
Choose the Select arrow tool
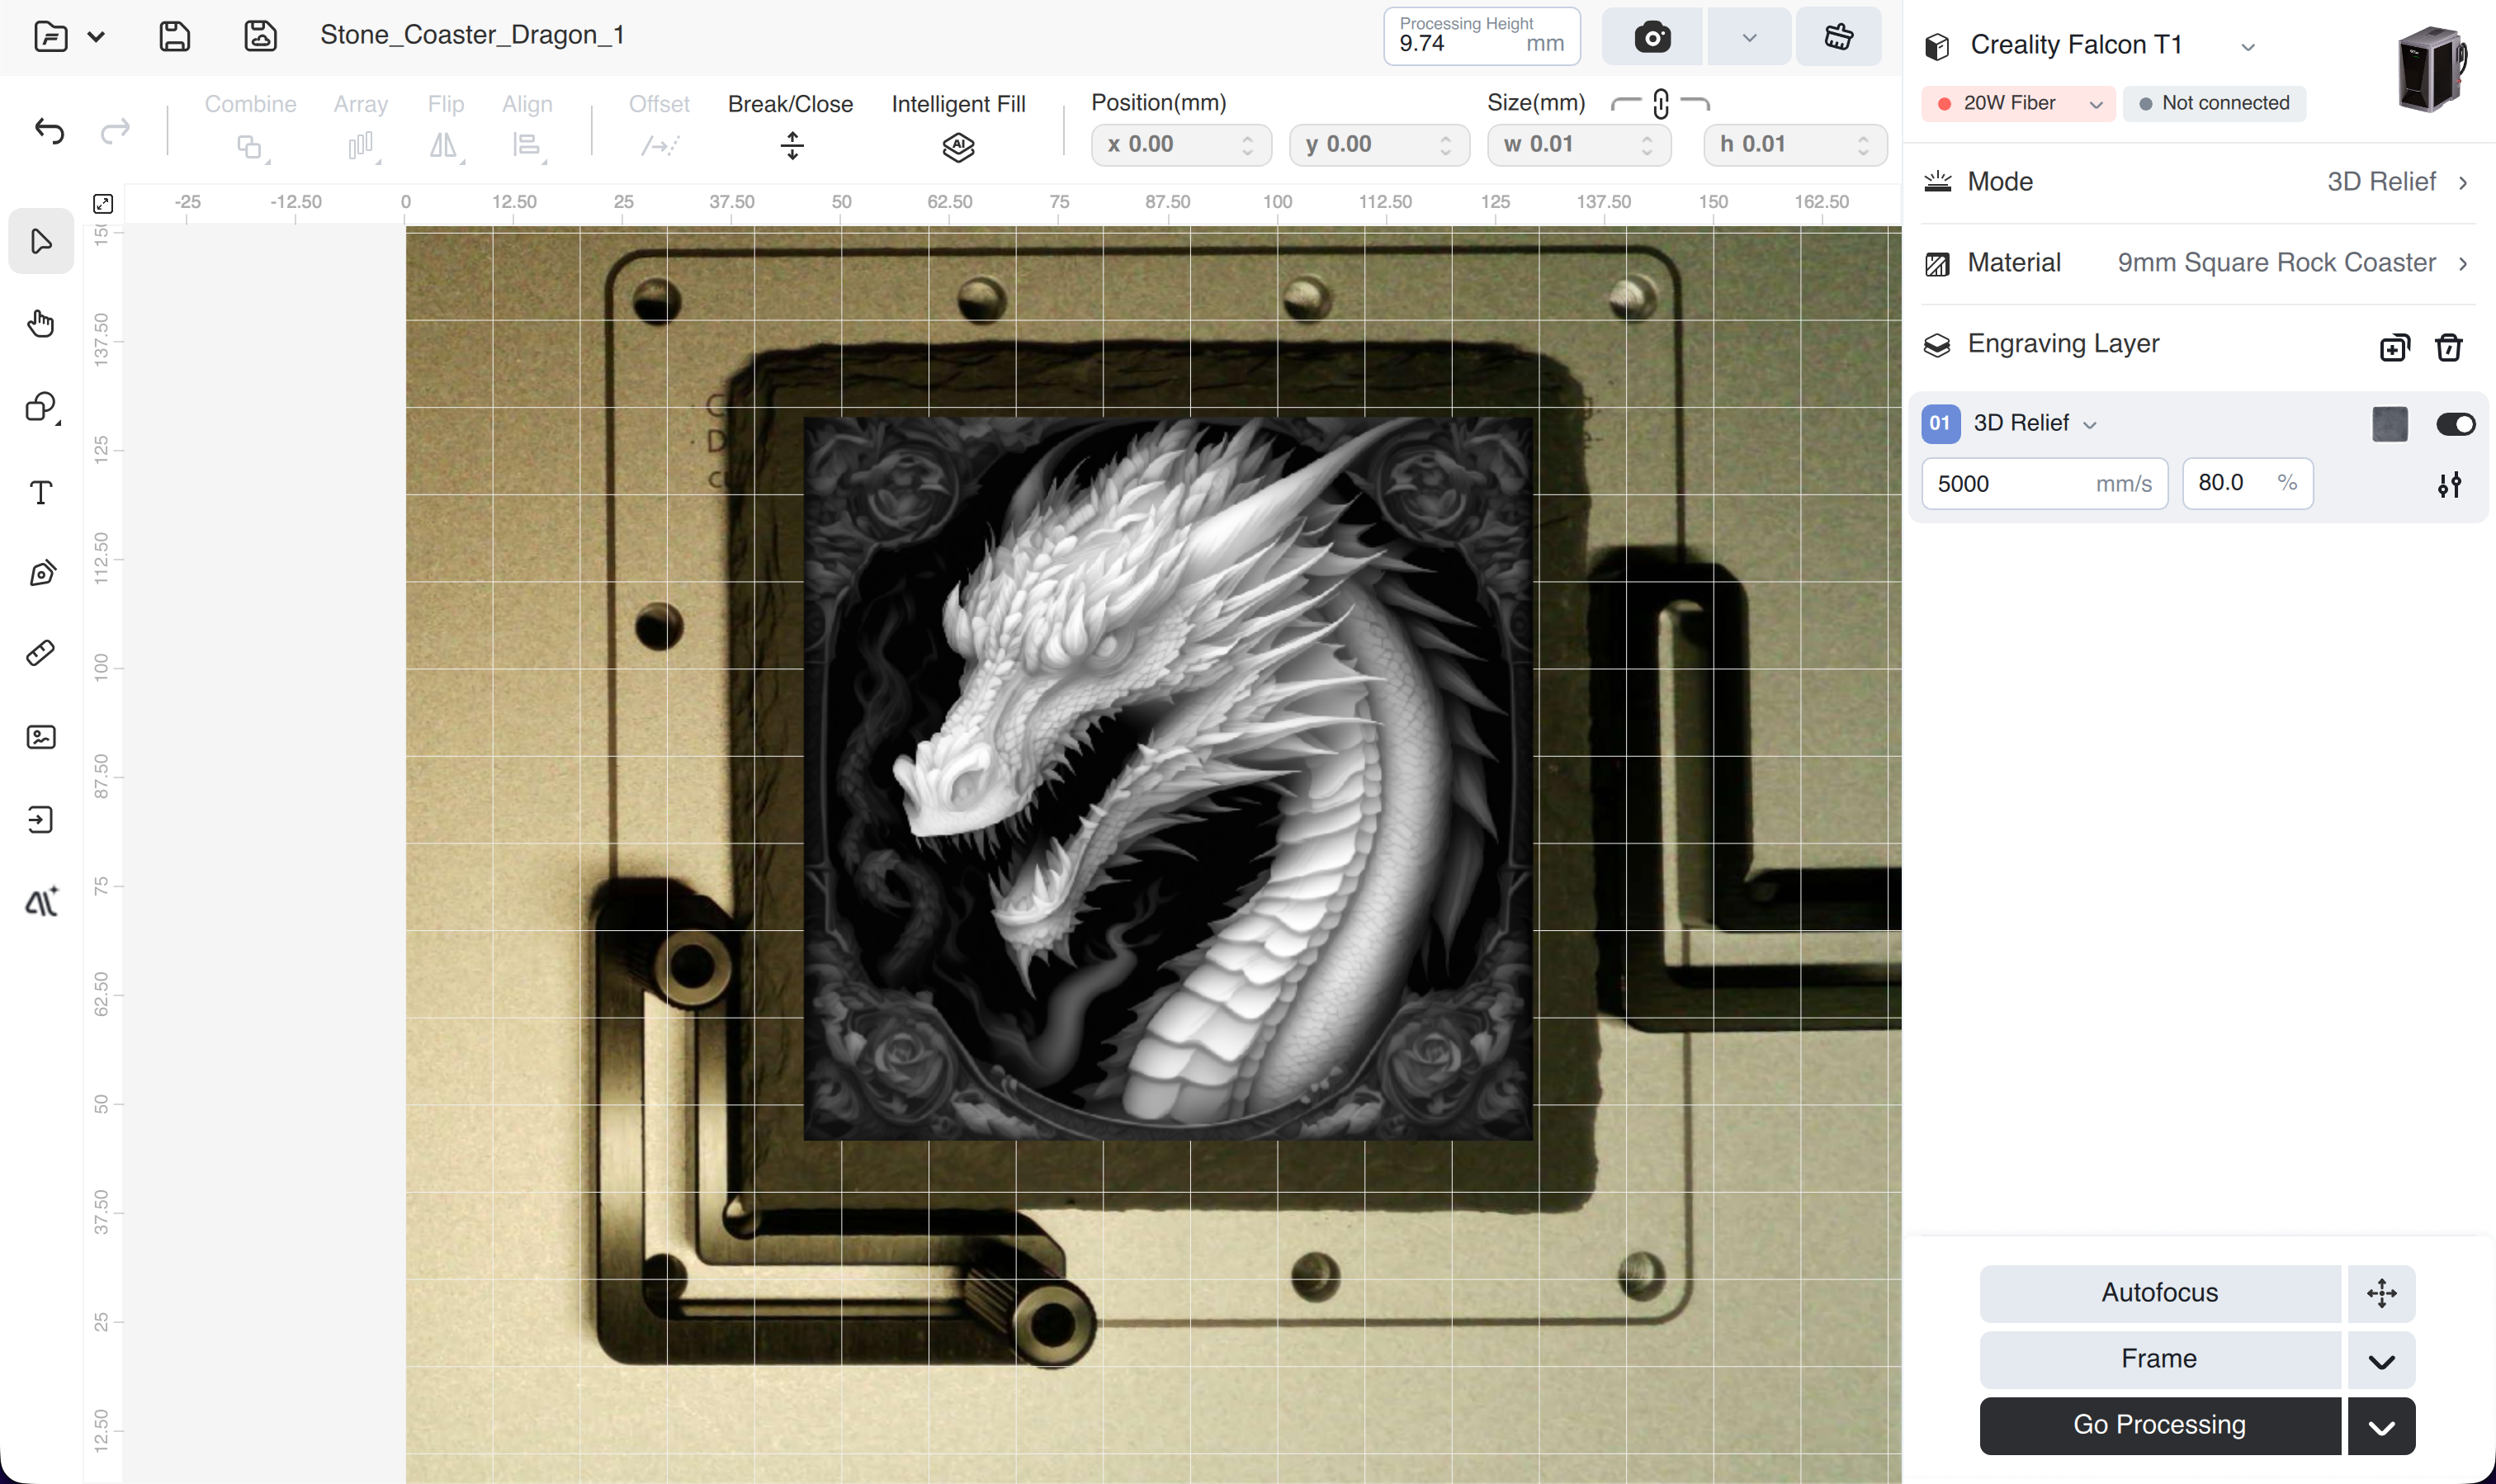pos(41,241)
